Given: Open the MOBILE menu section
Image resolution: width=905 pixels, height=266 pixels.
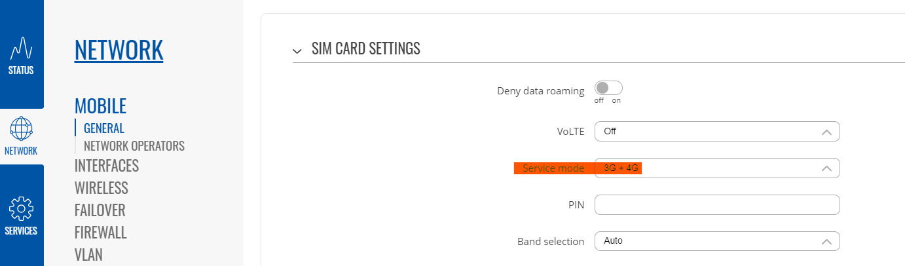Looking at the screenshot, I should coord(100,105).
